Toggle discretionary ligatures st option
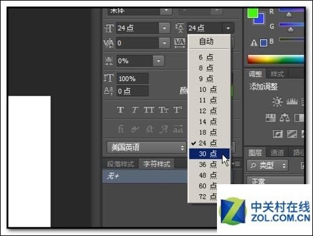The width and height of the screenshot is (313, 236). point(150,129)
